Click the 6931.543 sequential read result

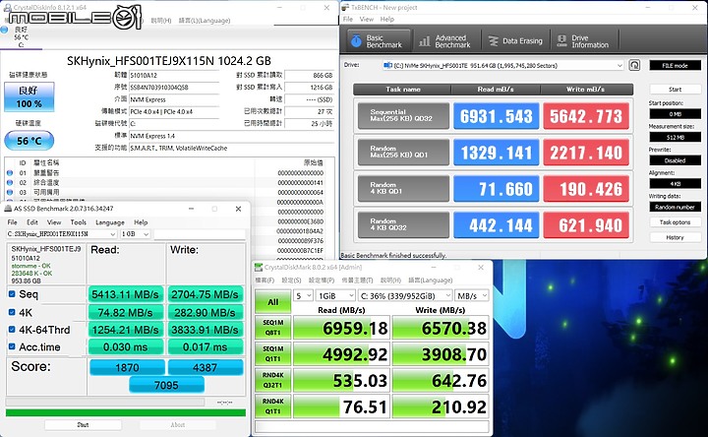[x=496, y=116]
